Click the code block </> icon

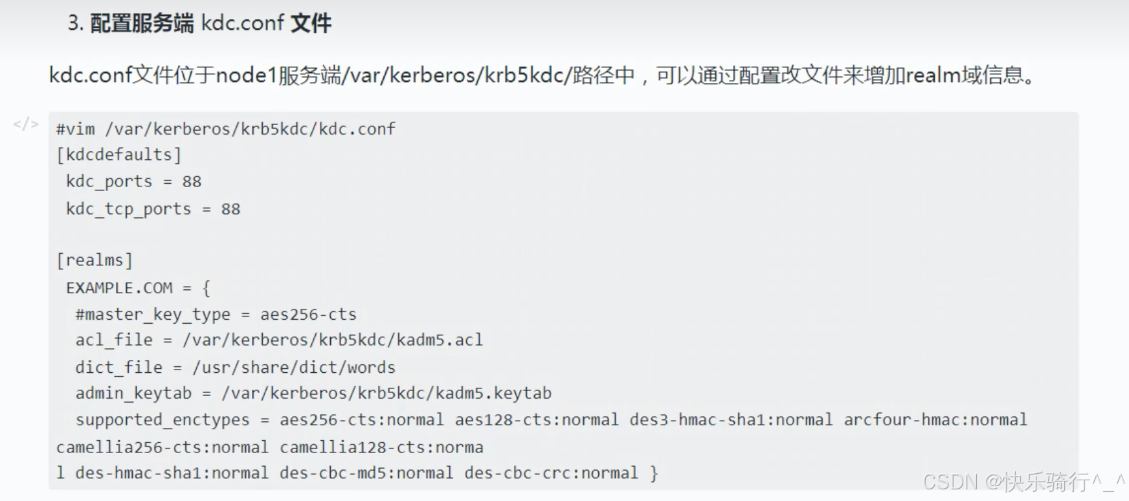tap(26, 124)
